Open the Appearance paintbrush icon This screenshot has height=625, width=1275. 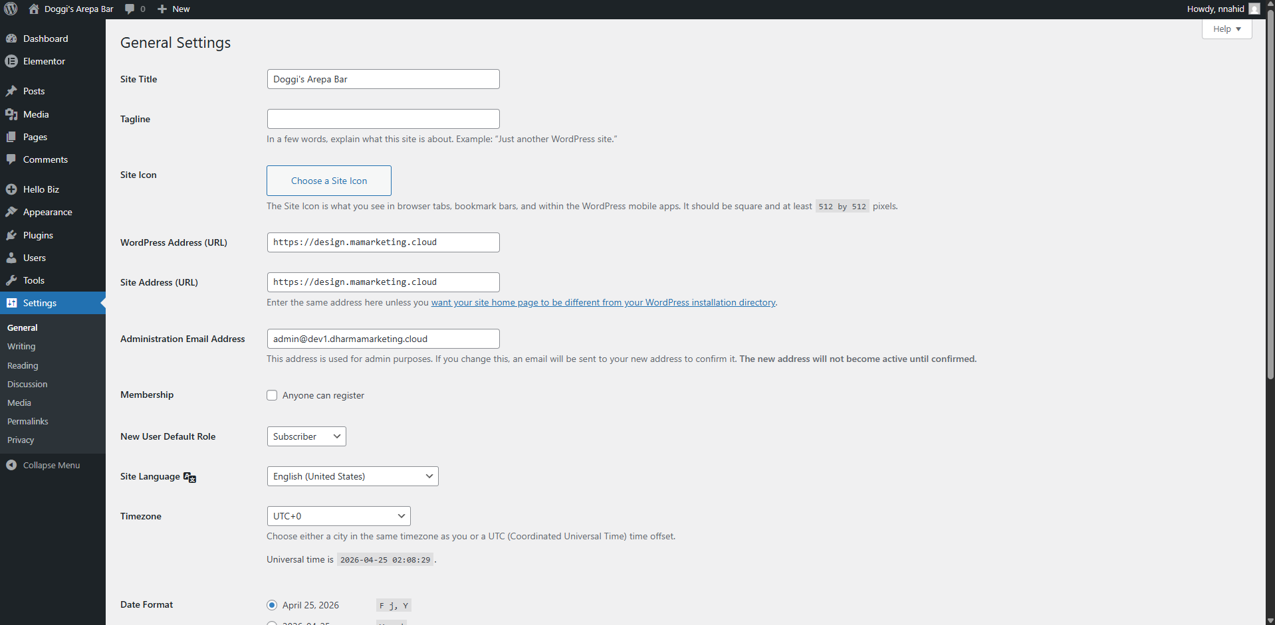pos(11,211)
